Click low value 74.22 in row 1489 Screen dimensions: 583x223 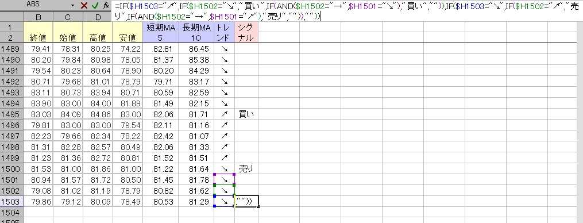click(x=128, y=48)
